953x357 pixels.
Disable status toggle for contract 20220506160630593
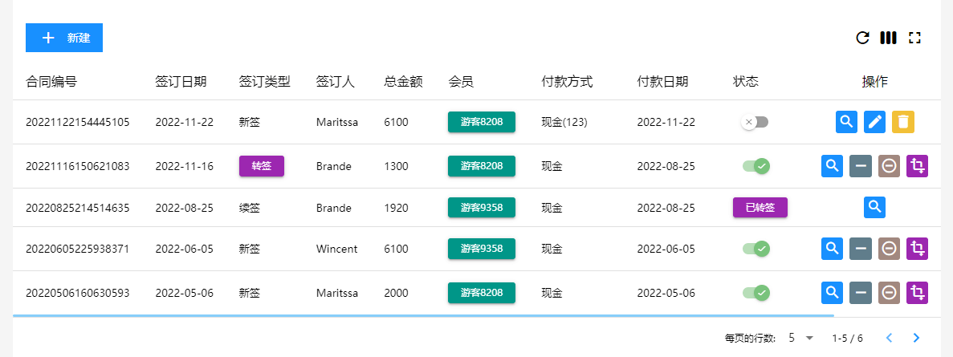[756, 292]
